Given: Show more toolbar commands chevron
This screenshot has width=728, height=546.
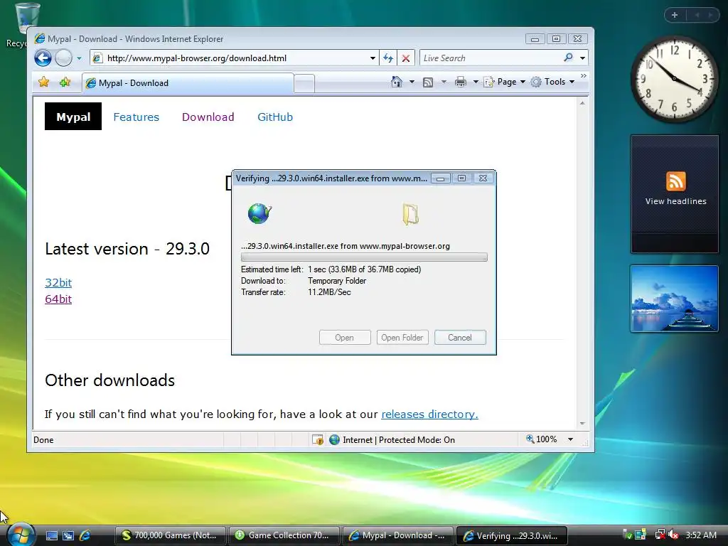Looking at the screenshot, I should point(584,75).
